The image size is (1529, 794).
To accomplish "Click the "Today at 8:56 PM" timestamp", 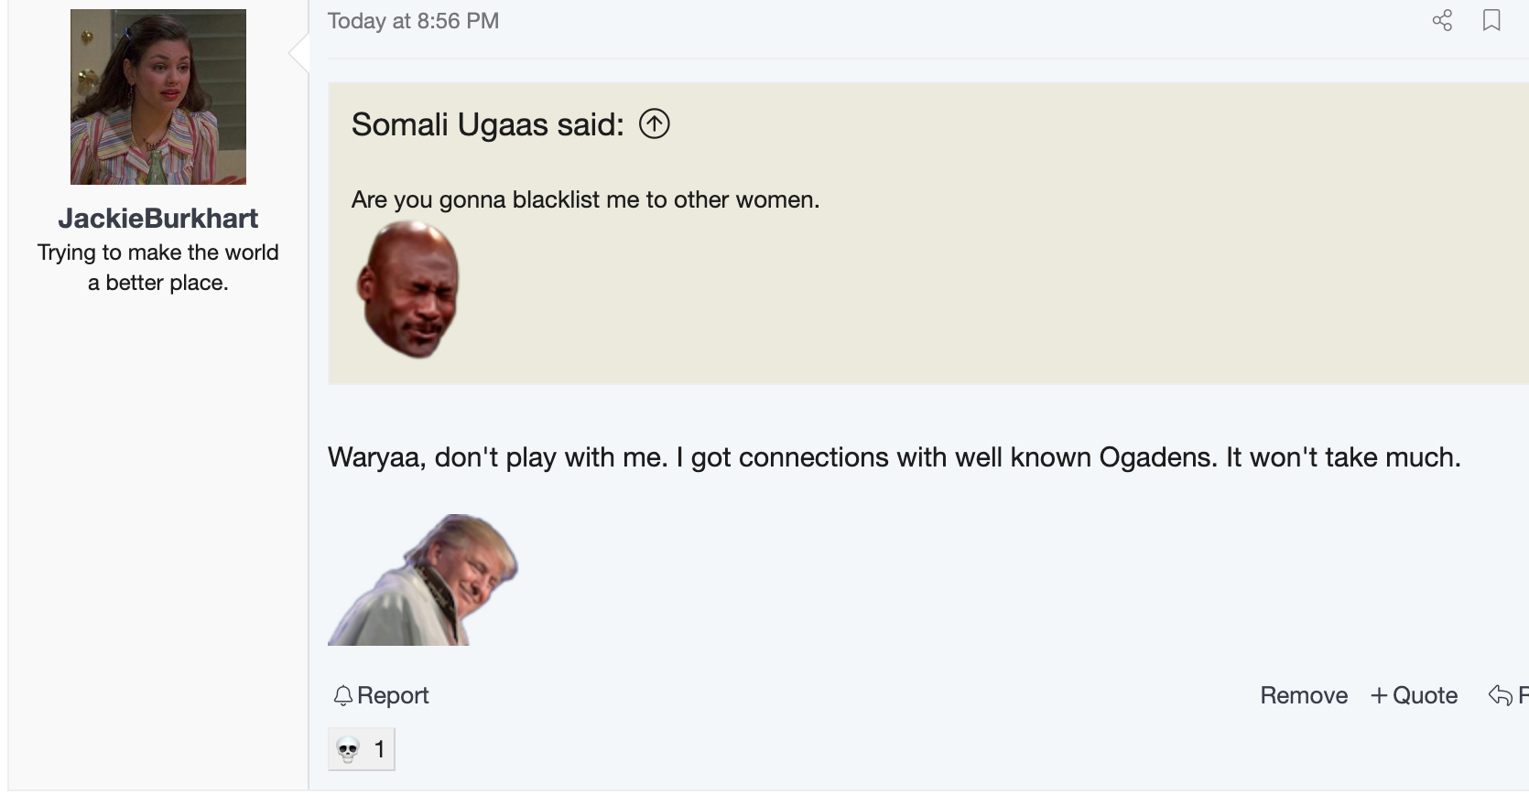I will point(413,21).
